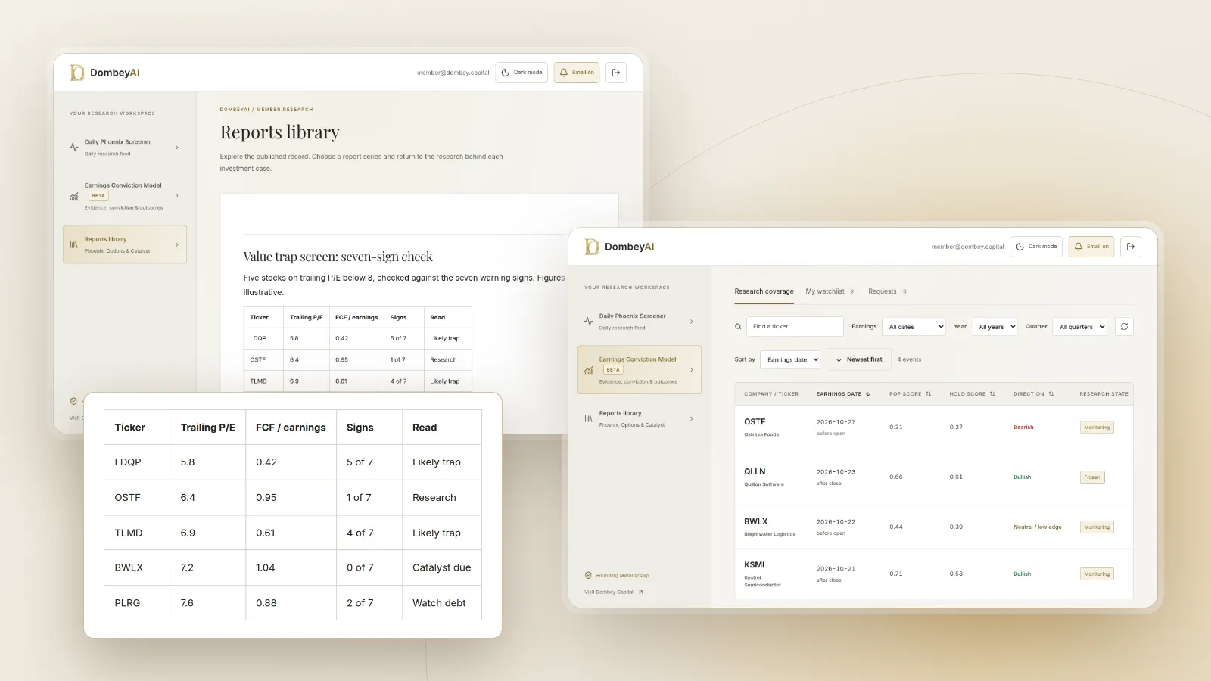Image resolution: width=1211 pixels, height=681 pixels.
Task: Open the All quarters dropdown
Action: click(1080, 327)
